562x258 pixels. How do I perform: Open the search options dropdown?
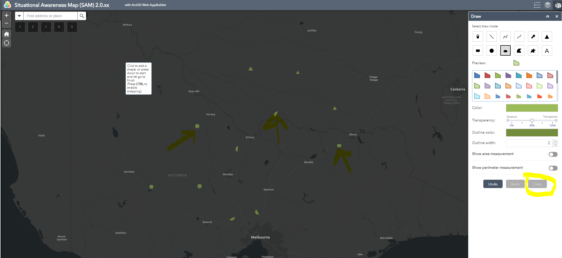click(19, 16)
